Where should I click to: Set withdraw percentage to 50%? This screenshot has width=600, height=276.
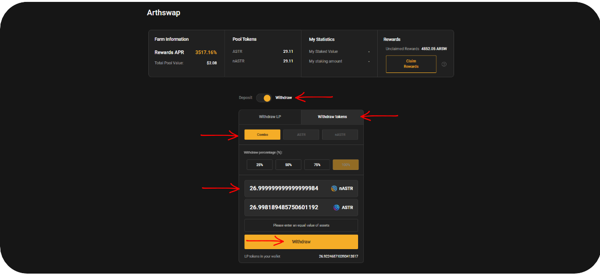point(288,165)
